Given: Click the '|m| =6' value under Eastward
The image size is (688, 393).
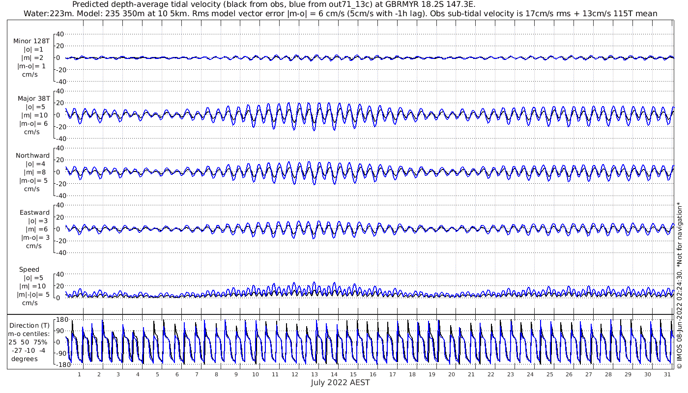Looking at the screenshot, I should pos(35,229).
